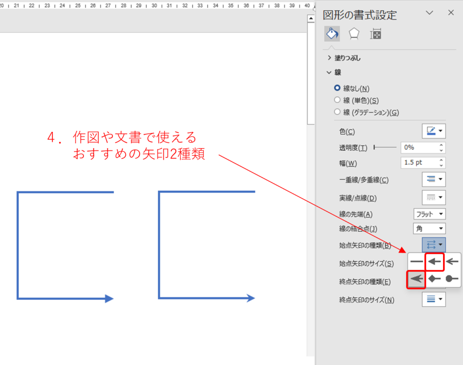
Task: Open the 実線/点線 dash style dropdown
Action: [434, 197]
